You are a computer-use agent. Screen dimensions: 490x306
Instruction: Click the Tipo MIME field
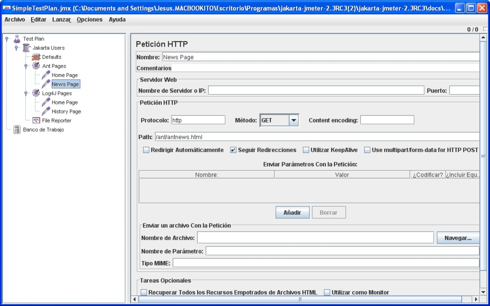326,263
